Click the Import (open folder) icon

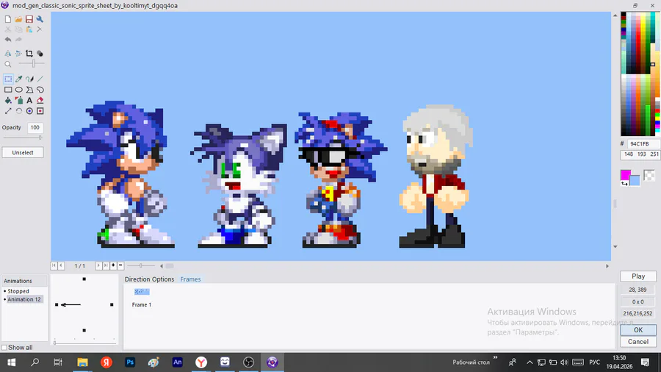coord(18,19)
